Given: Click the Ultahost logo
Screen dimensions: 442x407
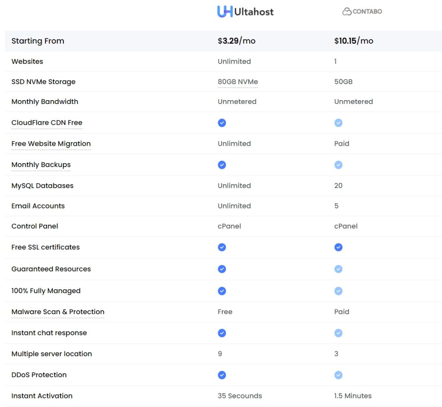Looking at the screenshot, I should [245, 12].
